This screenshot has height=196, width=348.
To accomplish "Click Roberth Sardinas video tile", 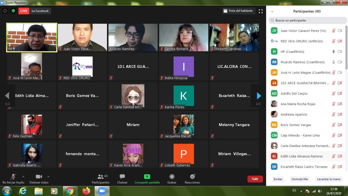I will tap(234, 37).
